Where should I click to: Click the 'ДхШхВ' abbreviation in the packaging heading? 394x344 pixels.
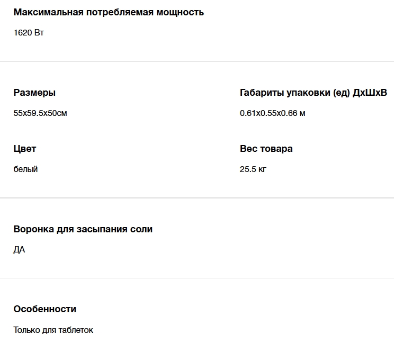pos(370,93)
